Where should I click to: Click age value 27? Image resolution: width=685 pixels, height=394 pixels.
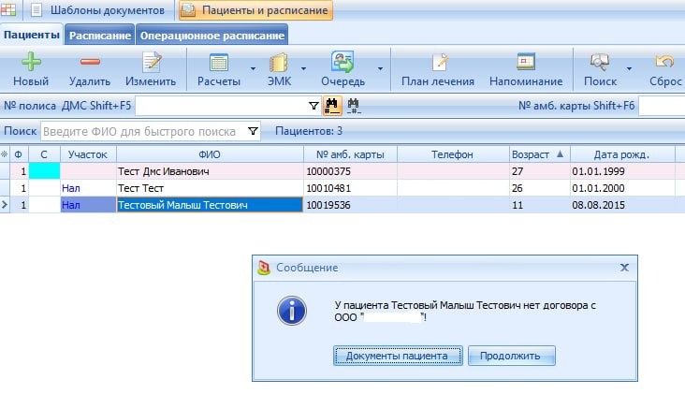coord(517,171)
